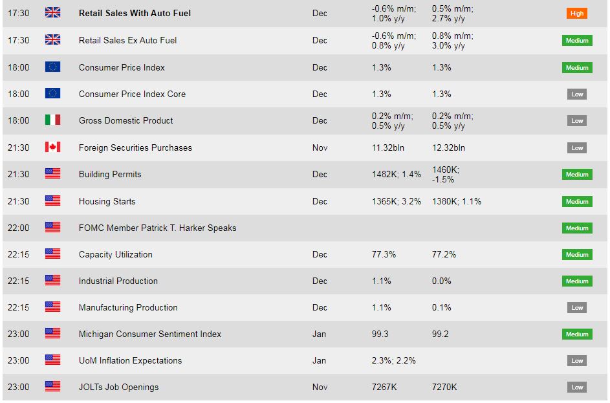
Task: Click the EU flag next to Consumer Price Index Core
Action: coord(52,94)
